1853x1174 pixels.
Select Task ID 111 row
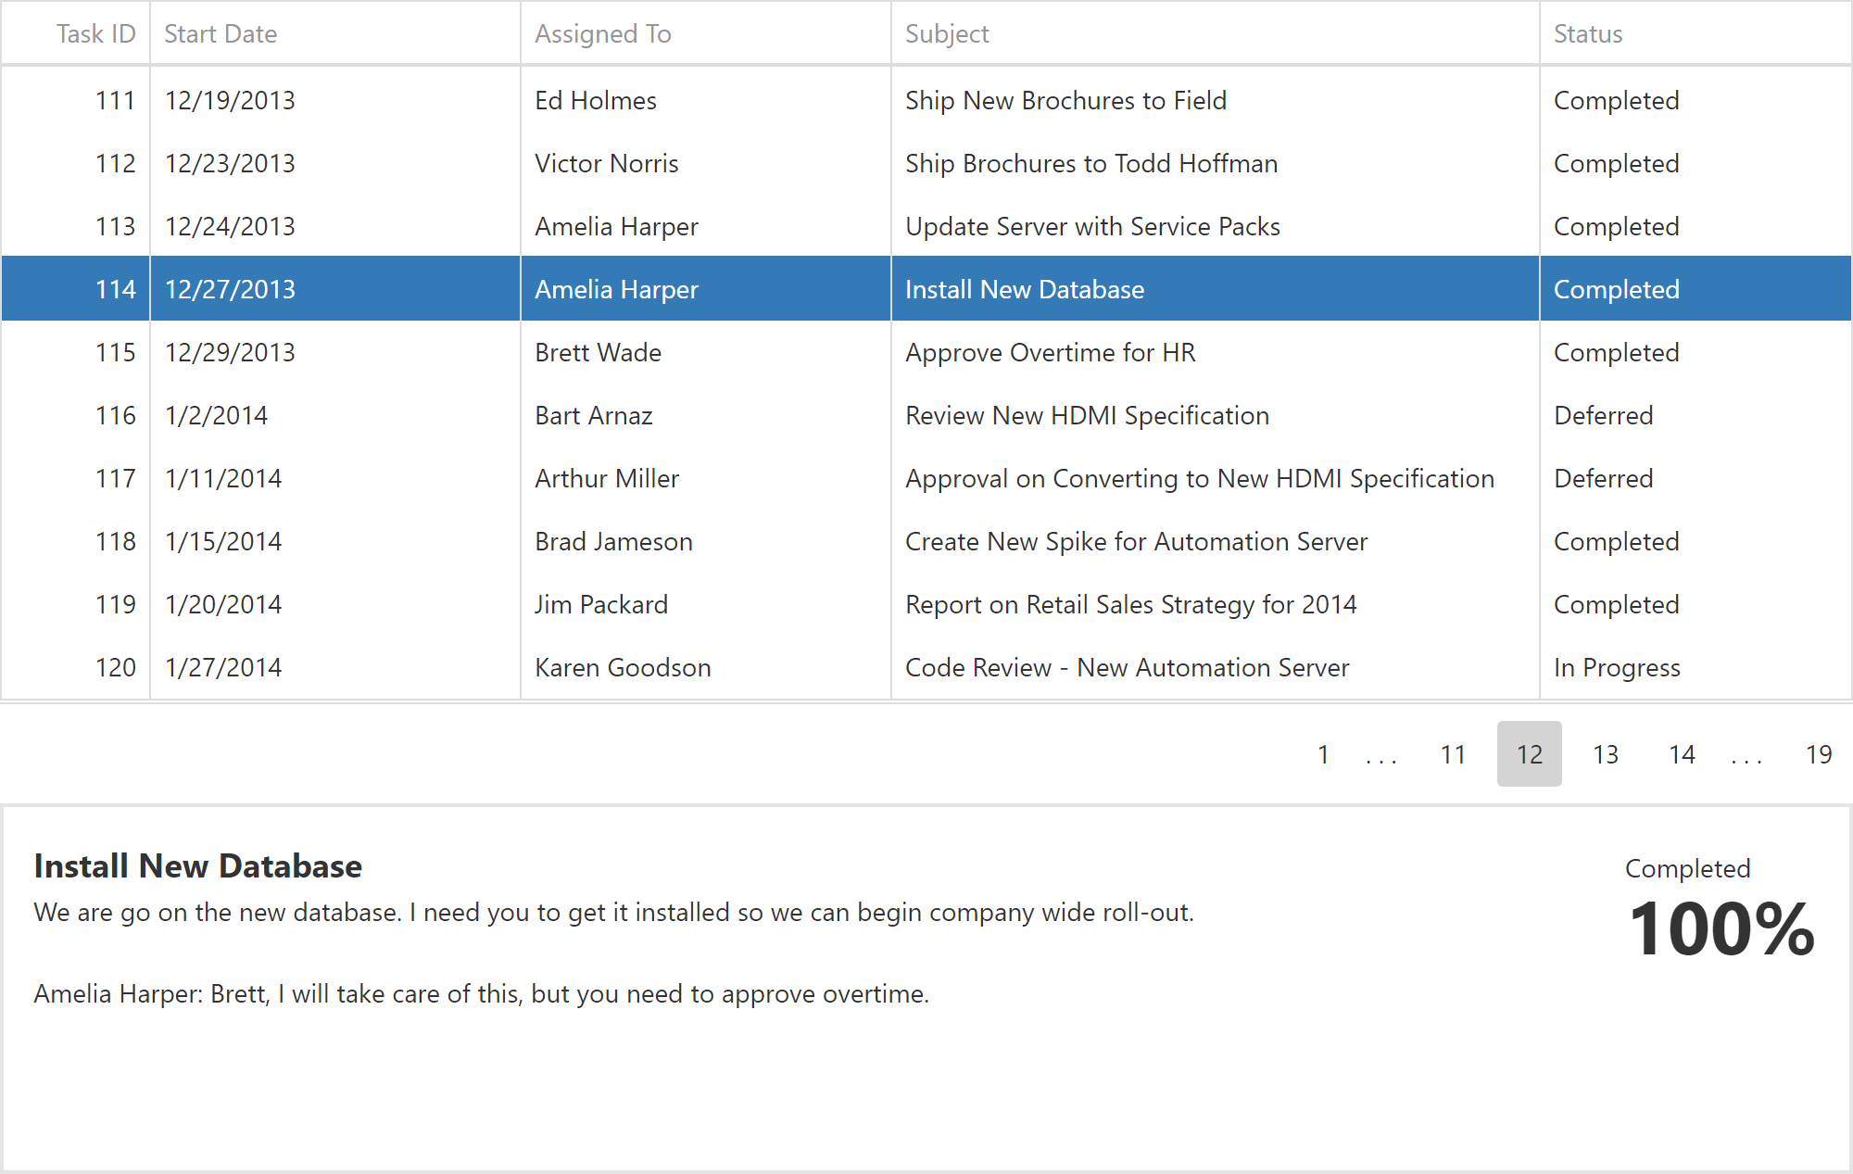[x=926, y=100]
